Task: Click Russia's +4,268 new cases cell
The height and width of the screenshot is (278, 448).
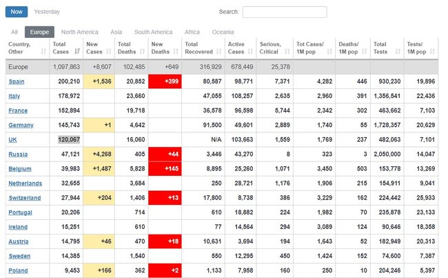Action: 99,154
